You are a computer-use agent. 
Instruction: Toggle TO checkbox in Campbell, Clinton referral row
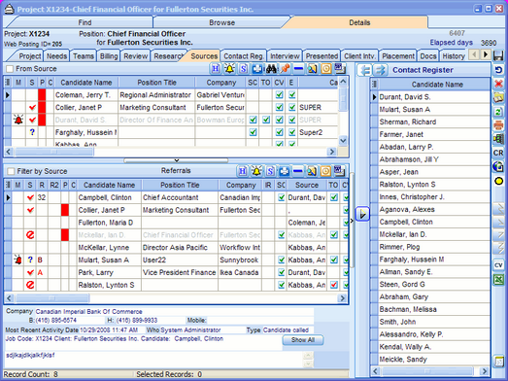[334, 197]
